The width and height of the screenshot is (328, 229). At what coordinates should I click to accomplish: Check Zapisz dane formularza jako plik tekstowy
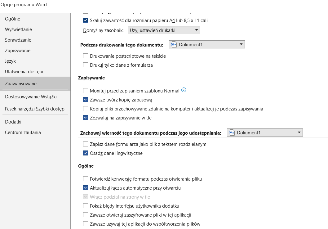tap(85, 144)
